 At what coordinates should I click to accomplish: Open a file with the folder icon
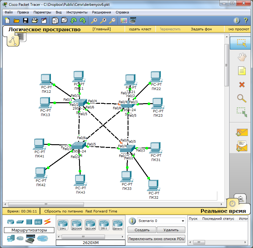tap(16, 21)
